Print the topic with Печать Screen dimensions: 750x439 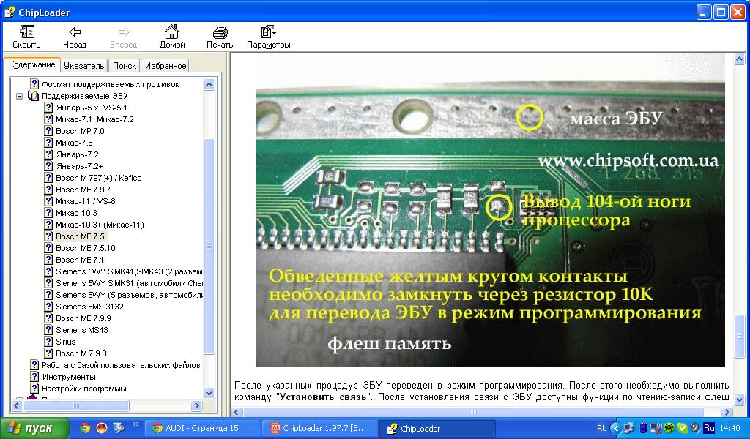click(220, 37)
